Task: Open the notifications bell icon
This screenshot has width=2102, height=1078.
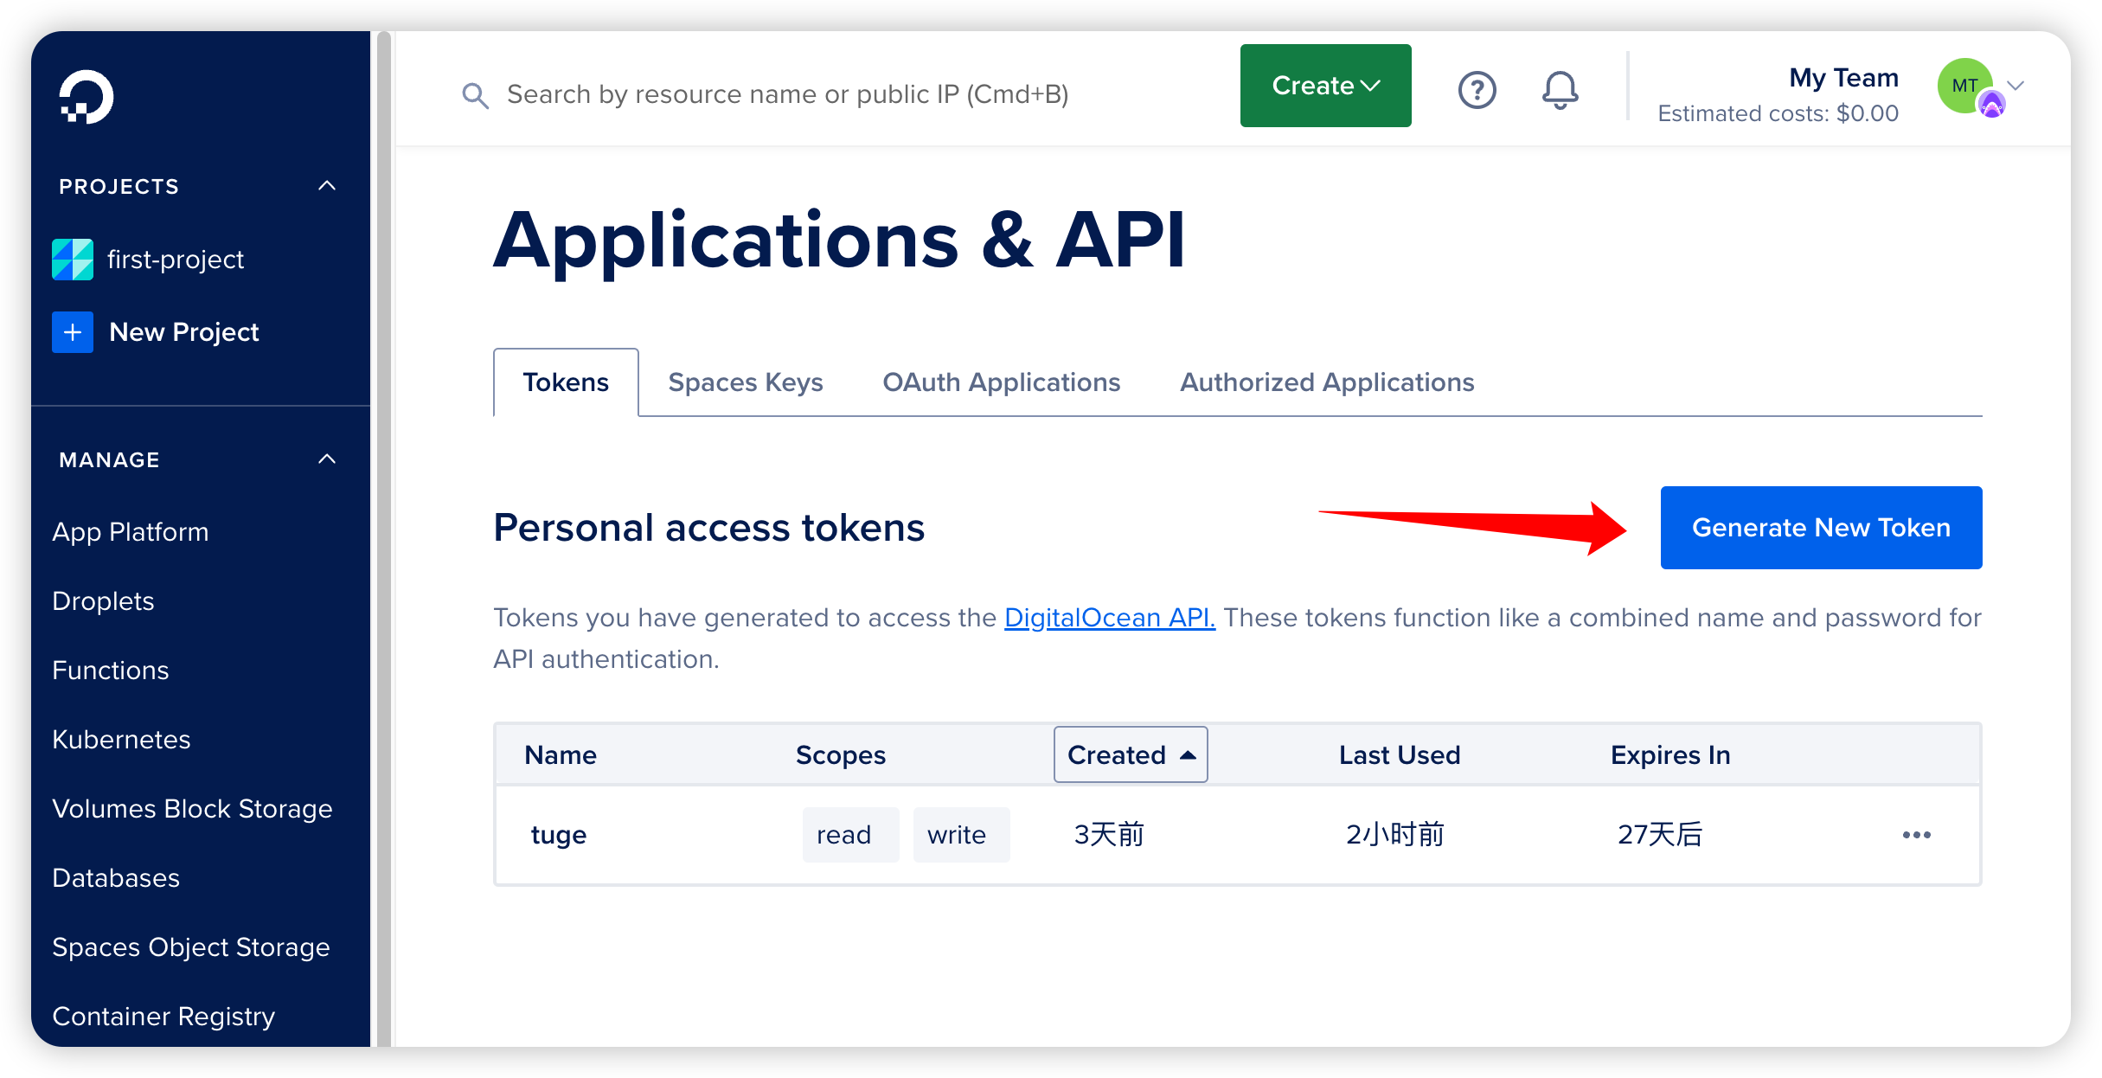Action: [x=1560, y=89]
